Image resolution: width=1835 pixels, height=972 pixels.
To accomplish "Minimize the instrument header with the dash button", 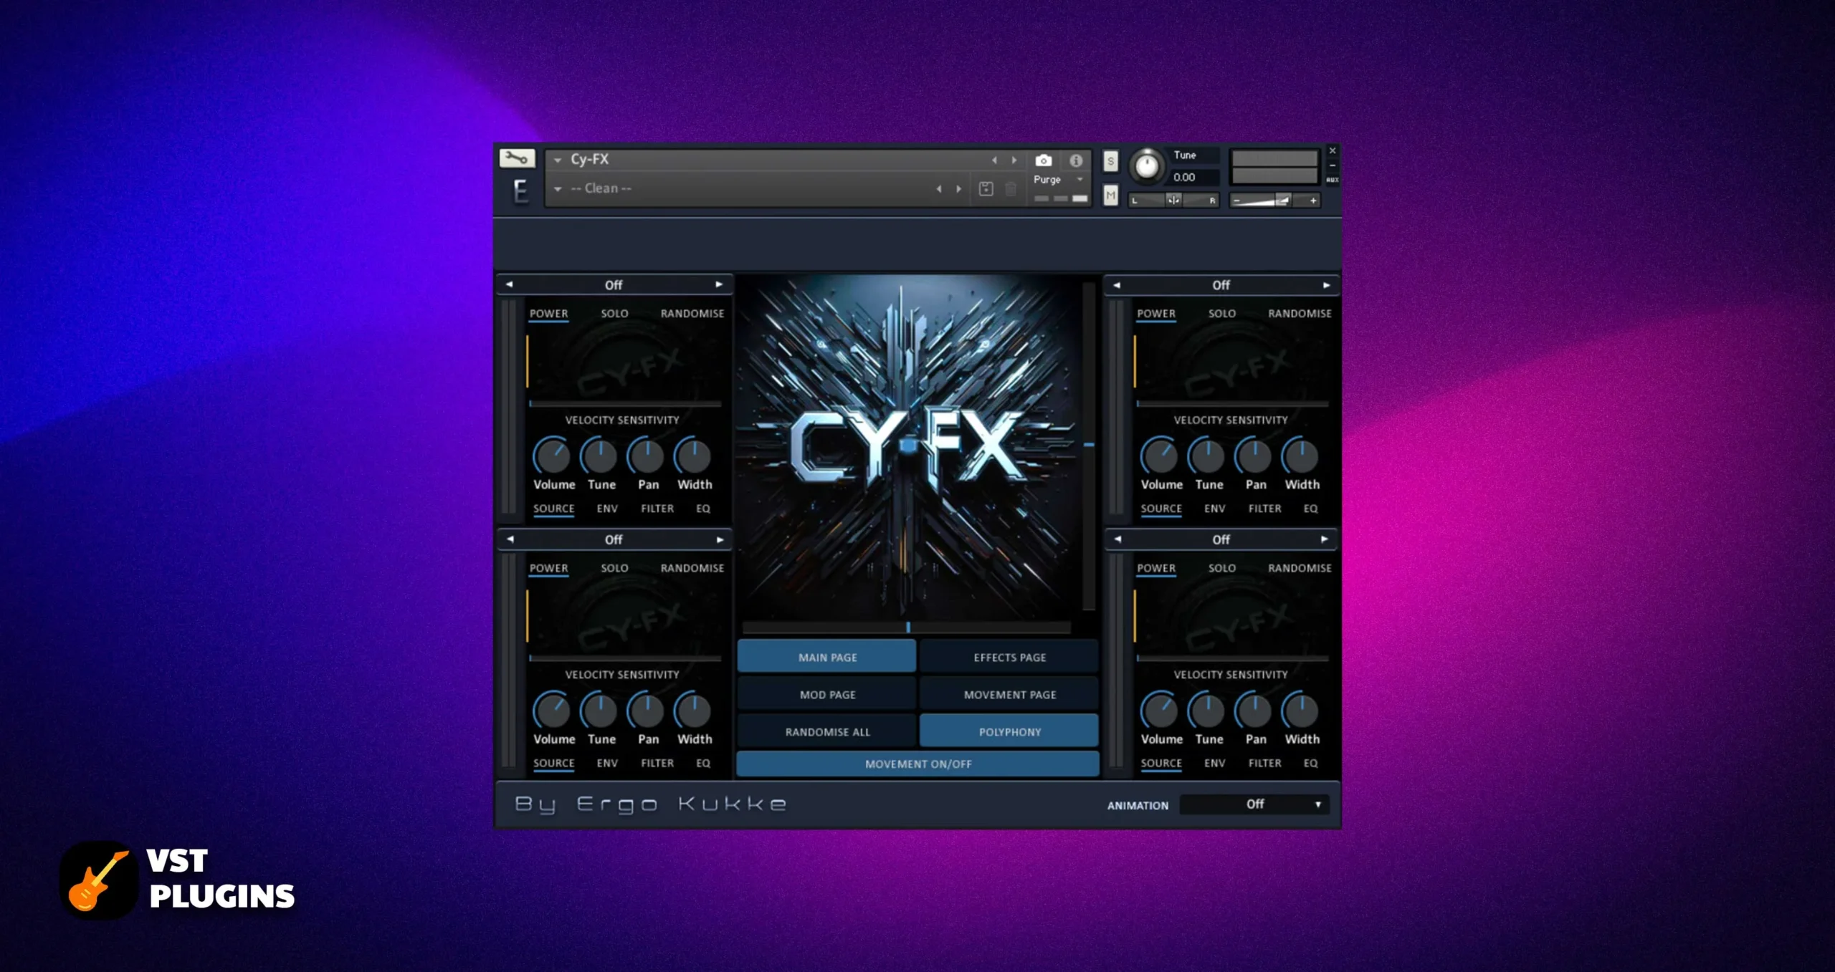I will [x=1333, y=165].
